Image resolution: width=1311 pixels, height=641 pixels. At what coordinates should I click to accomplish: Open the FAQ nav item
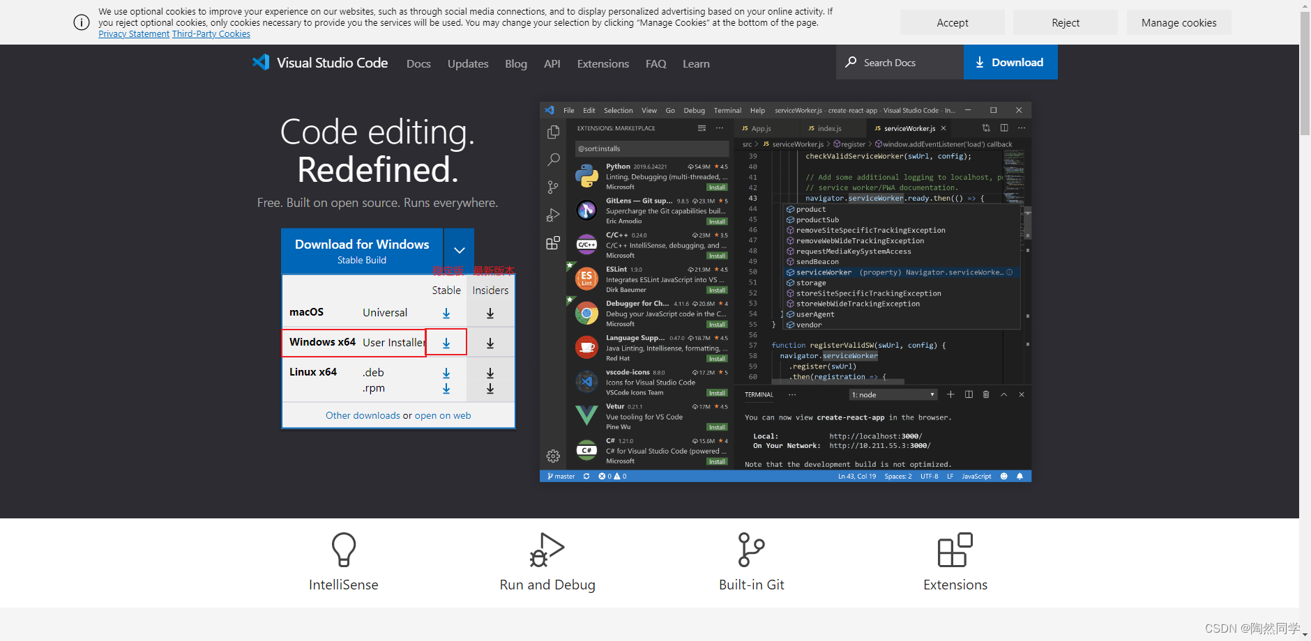(656, 63)
